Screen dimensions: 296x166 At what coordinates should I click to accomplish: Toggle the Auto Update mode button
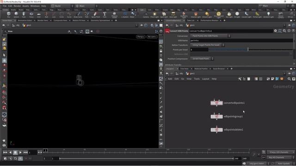pyautogui.click(x=284, y=164)
